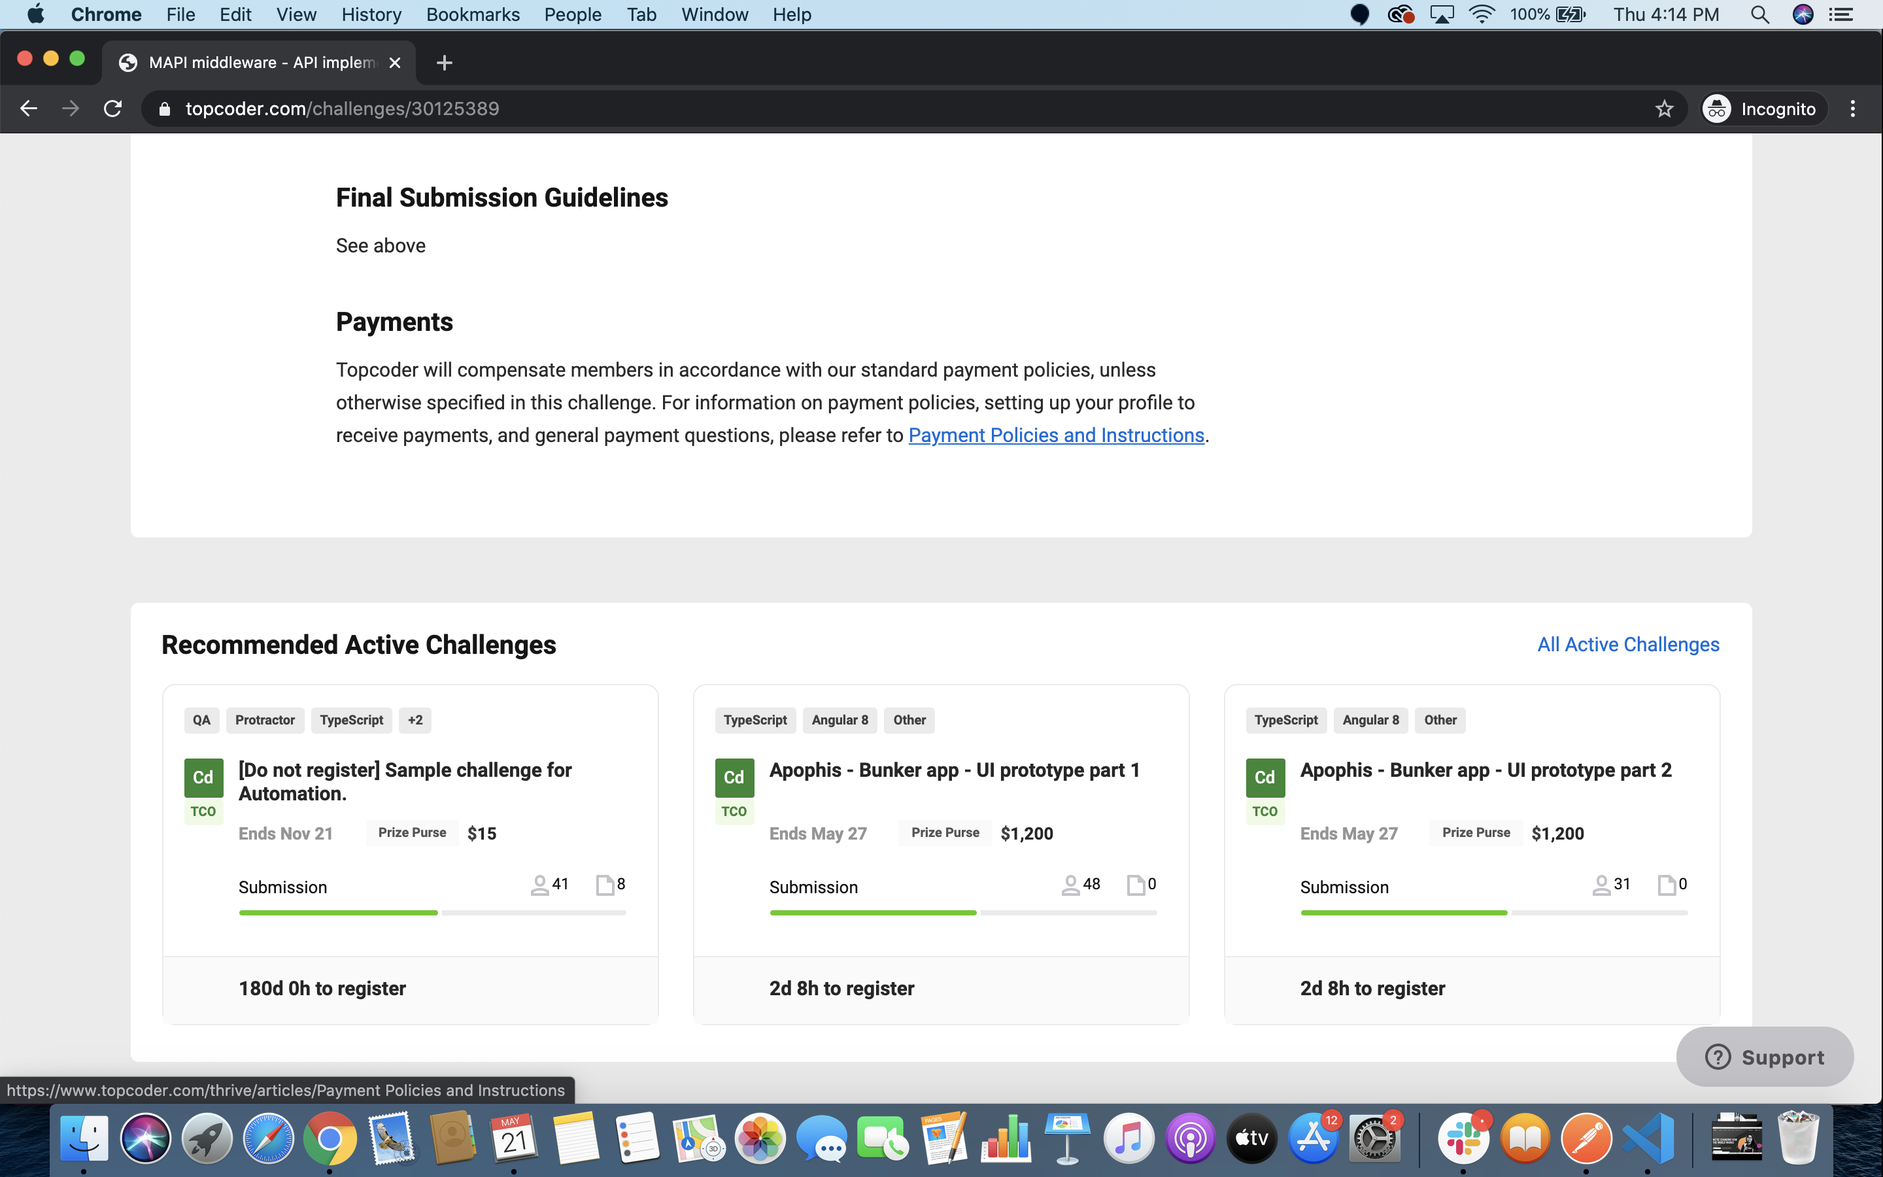This screenshot has width=1883, height=1177.
Task: Select the MAPI middleware browser tab
Action: click(x=259, y=63)
